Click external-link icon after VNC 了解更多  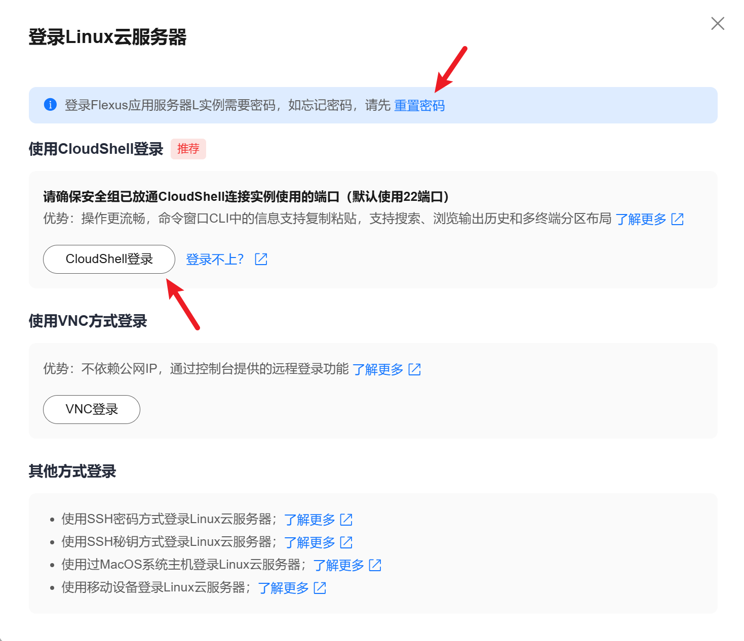pyautogui.click(x=415, y=369)
